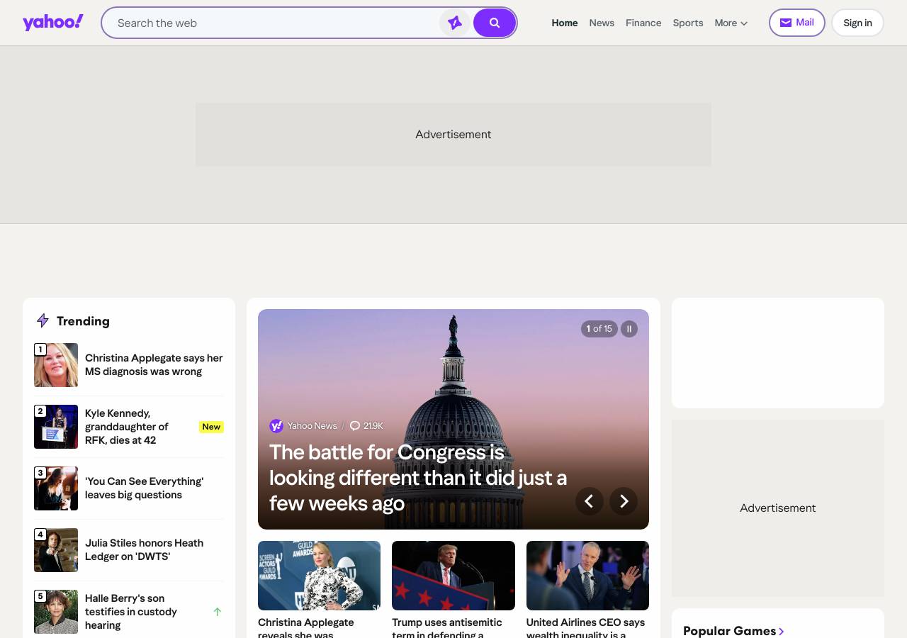Open the Trump at podium photo card
907x638 pixels.
[453, 576]
